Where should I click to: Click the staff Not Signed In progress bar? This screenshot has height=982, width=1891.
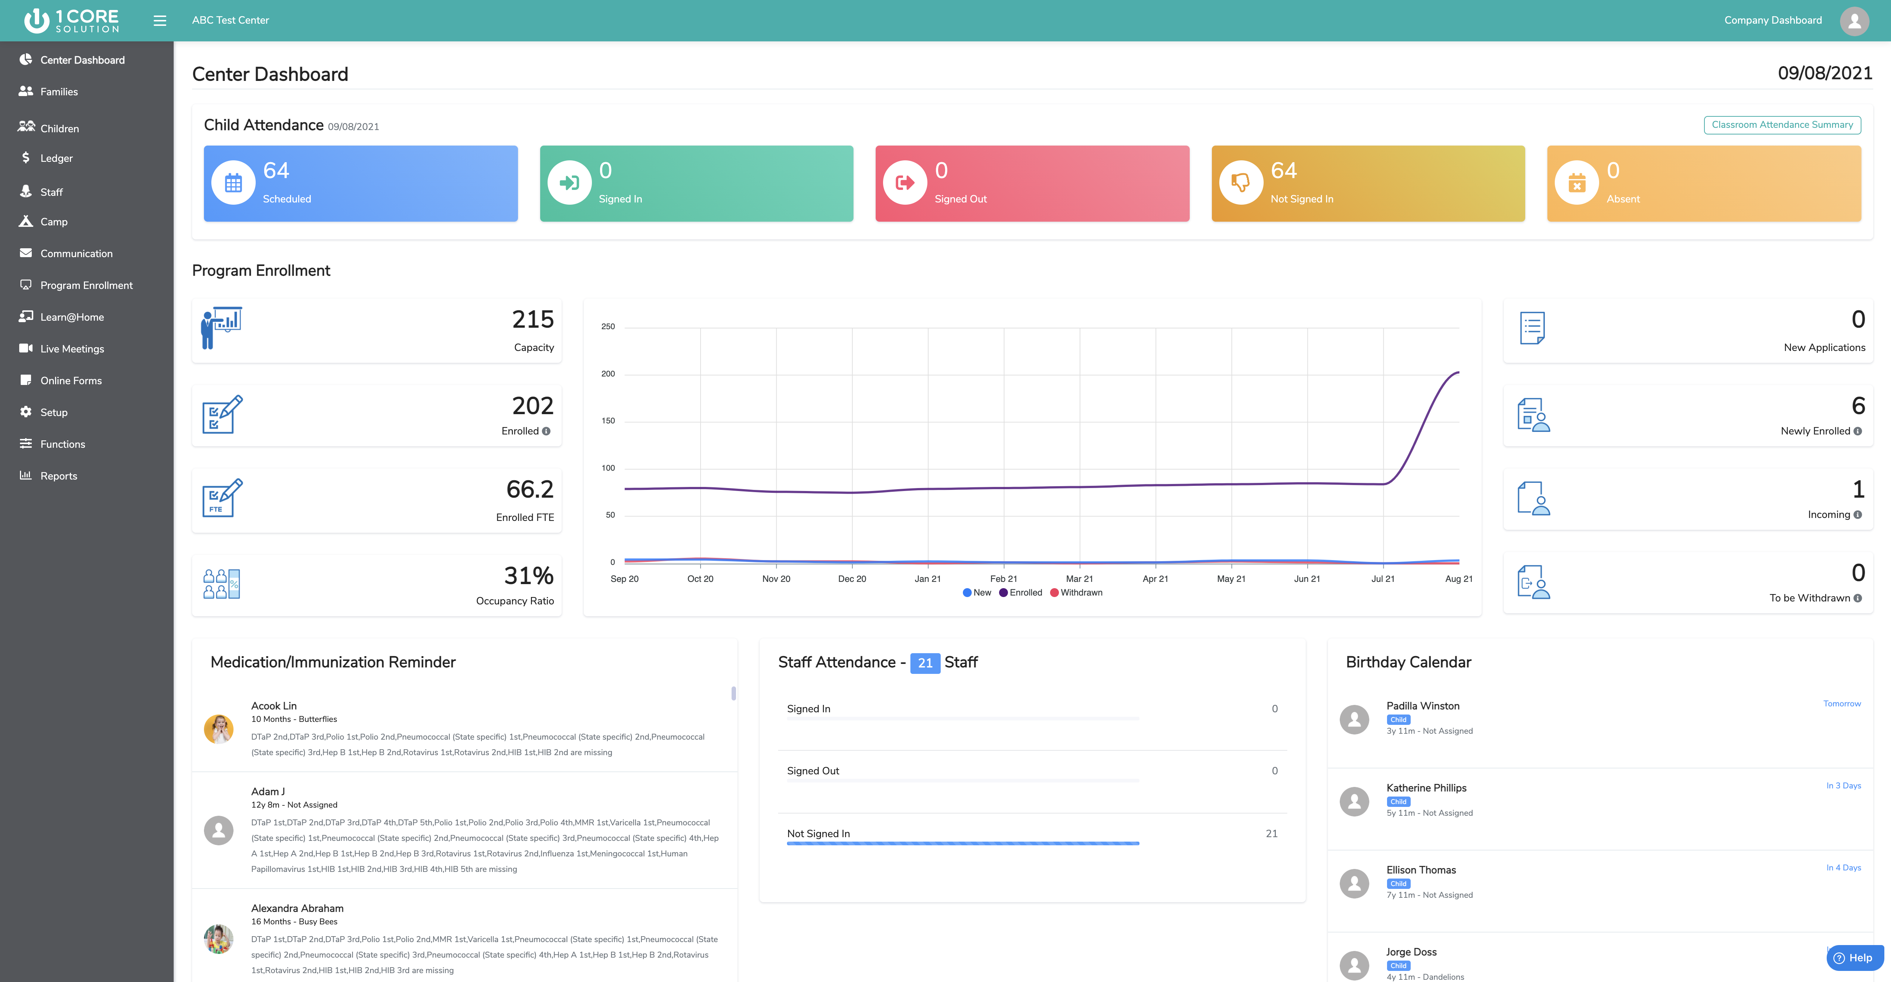coord(962,843)
